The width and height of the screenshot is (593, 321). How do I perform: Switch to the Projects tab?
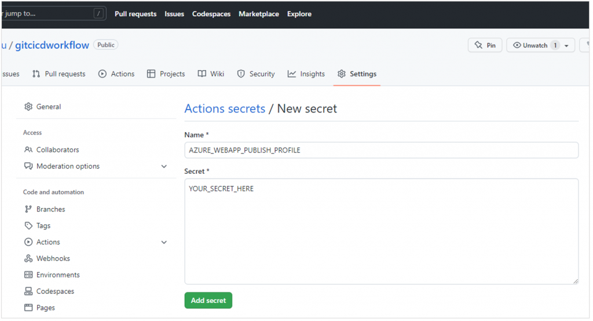click(x=166, y=74)
